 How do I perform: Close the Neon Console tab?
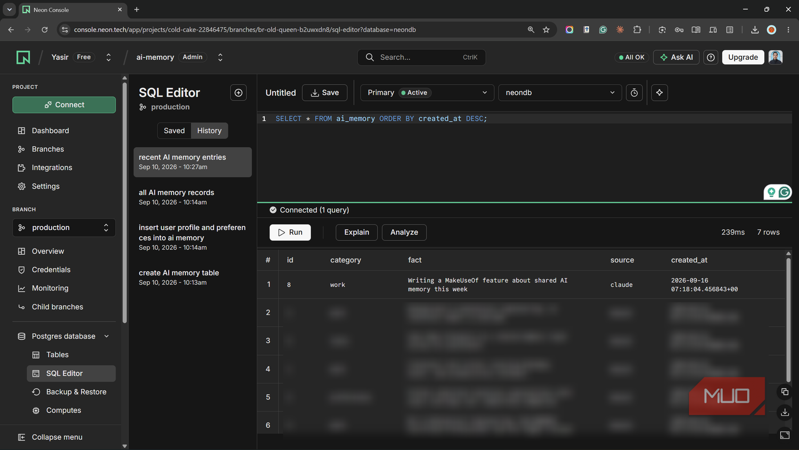(120, 10)
